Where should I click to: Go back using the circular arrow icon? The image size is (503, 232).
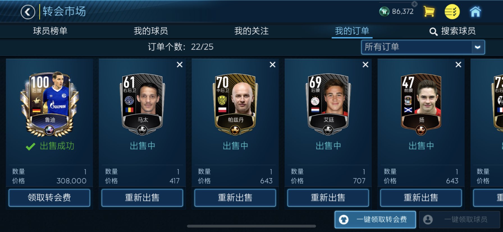[x=28, y=12]
